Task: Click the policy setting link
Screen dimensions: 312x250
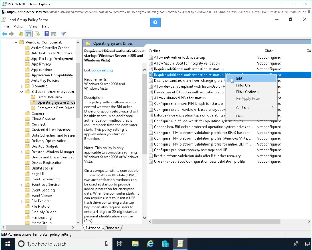Action: coord(102,70)
